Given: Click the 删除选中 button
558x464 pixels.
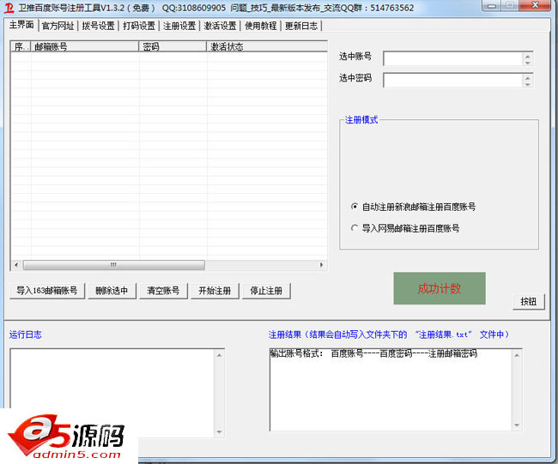Looking at the screenshot, I should pos(112,291).
